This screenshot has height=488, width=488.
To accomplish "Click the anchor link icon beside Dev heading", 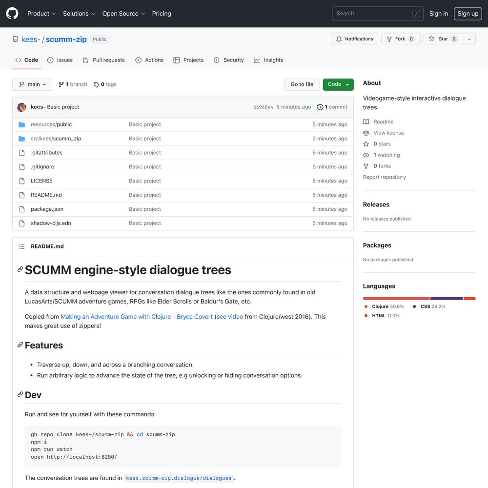I will coord(20,394).
